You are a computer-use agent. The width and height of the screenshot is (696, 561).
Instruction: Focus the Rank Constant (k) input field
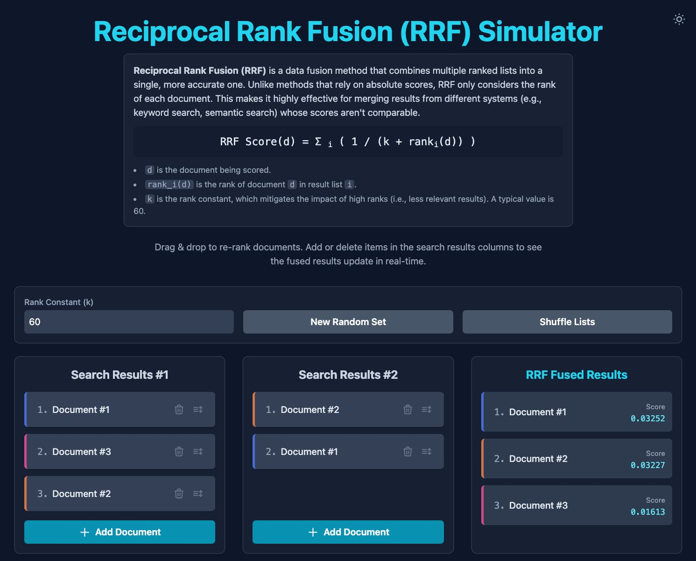pyautogui.click(x=129, y=322)
